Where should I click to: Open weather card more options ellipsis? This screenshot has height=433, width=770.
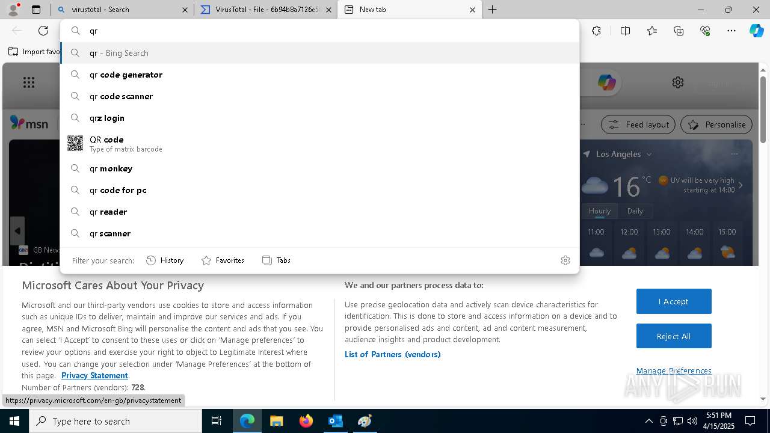tap(734, 154)
